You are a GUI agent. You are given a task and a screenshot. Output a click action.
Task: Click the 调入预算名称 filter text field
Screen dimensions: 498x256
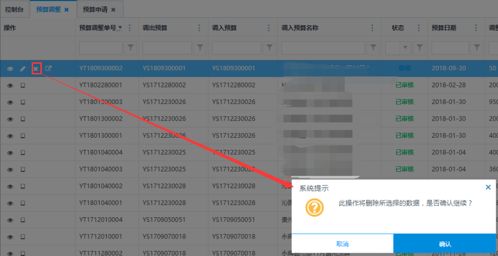324,48
